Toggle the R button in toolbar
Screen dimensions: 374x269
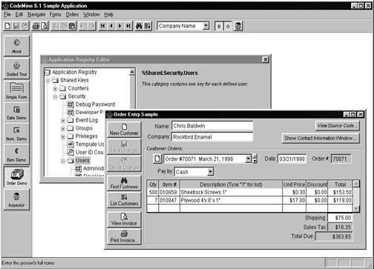coord(219,26)
